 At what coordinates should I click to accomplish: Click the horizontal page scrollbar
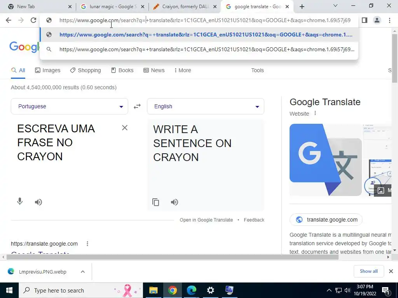pos(173,257)
